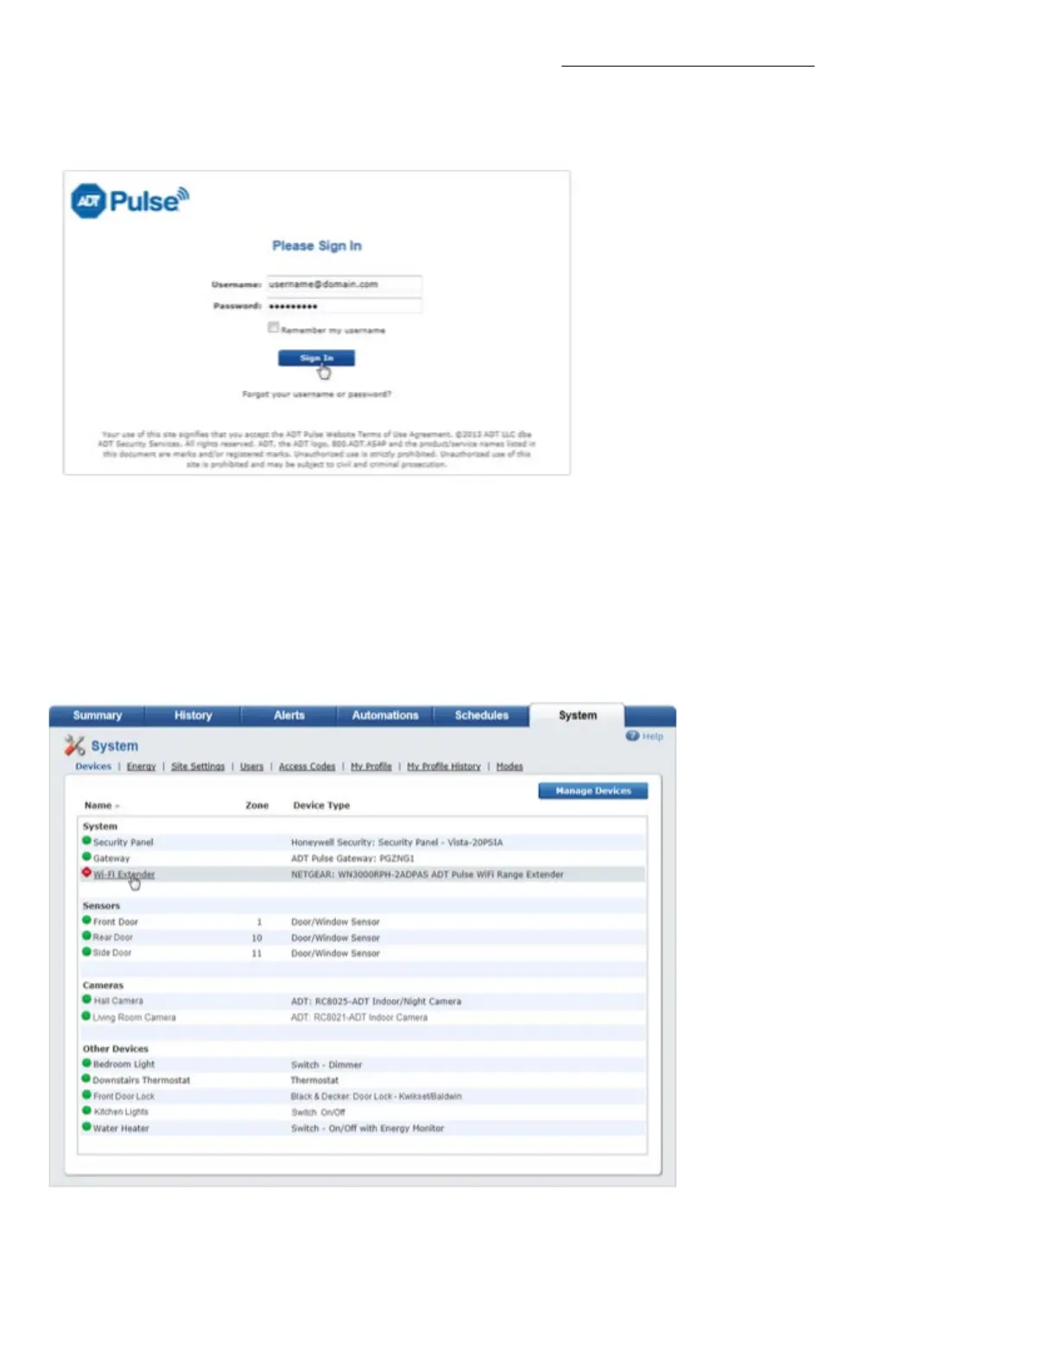Click the Username input field
The width and height of the screenshot is (1057, 1369).
pyautogui.click(x=344, y=284)
